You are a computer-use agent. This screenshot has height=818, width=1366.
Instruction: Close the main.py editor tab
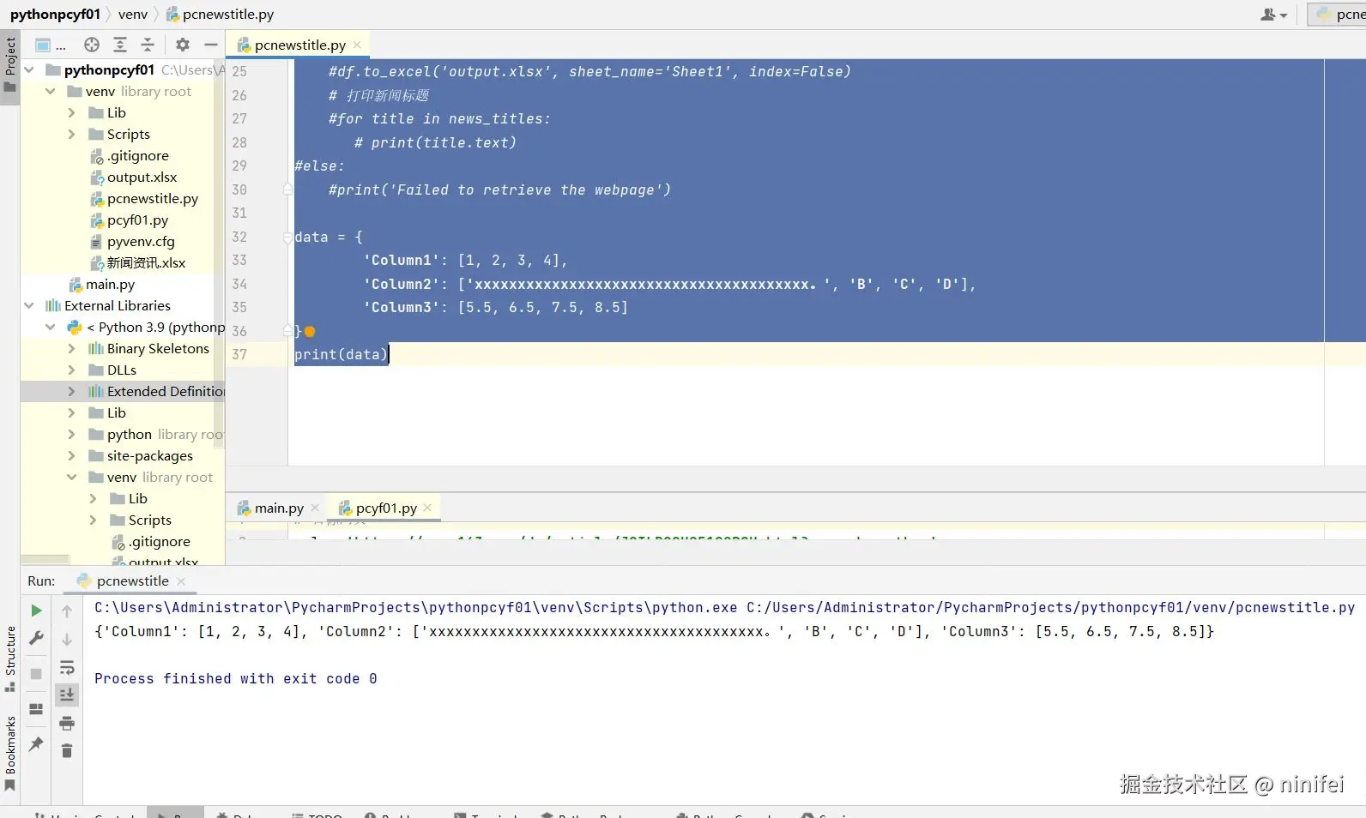[x=315, y=508]
